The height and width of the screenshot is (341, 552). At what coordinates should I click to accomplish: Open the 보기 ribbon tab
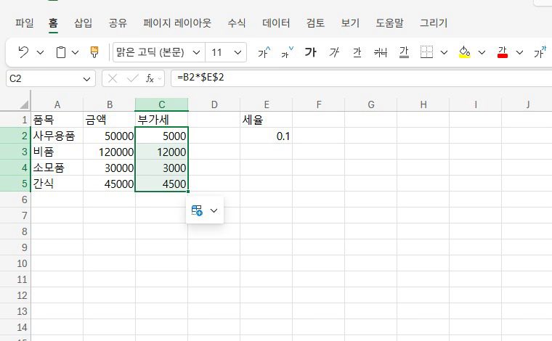pyautogui.click(x=350, y=23)
